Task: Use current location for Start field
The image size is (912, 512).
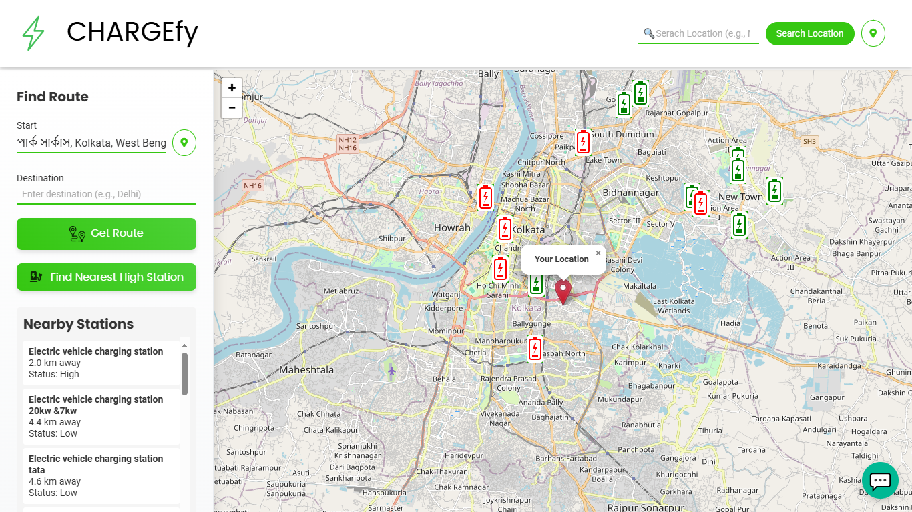Action: (184, 143)
